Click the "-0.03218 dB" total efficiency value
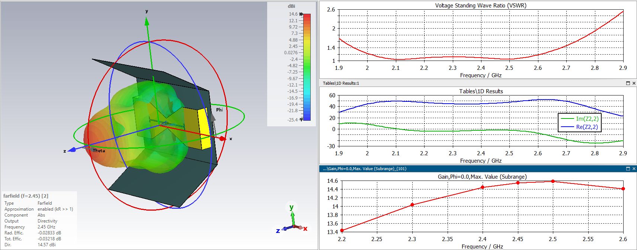The width and height of the screenshot is (637, 250). pyautogui.click(x=49, y=239)
